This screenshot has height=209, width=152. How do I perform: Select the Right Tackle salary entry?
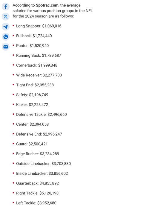pyautogui.click(x=37, y=193)
